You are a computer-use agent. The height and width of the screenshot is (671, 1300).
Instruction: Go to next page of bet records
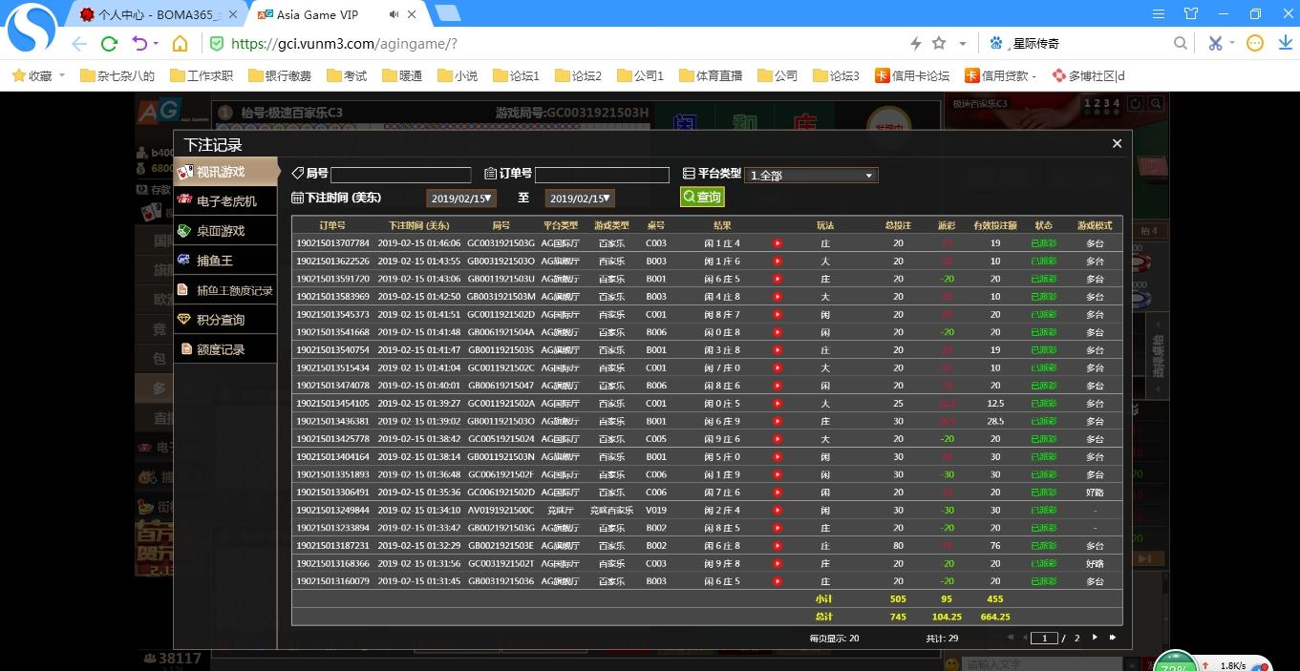point(1095,638)
